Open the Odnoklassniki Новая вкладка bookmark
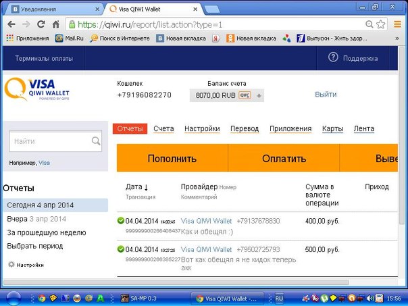Viewport: 408px width, 306px height. point(251,39)
